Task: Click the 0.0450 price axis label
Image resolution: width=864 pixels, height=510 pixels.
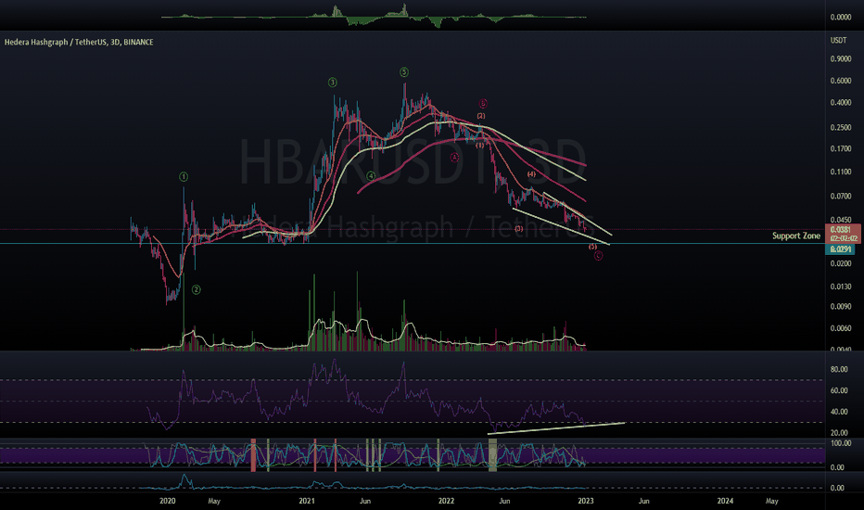Action: pos(841,220)
